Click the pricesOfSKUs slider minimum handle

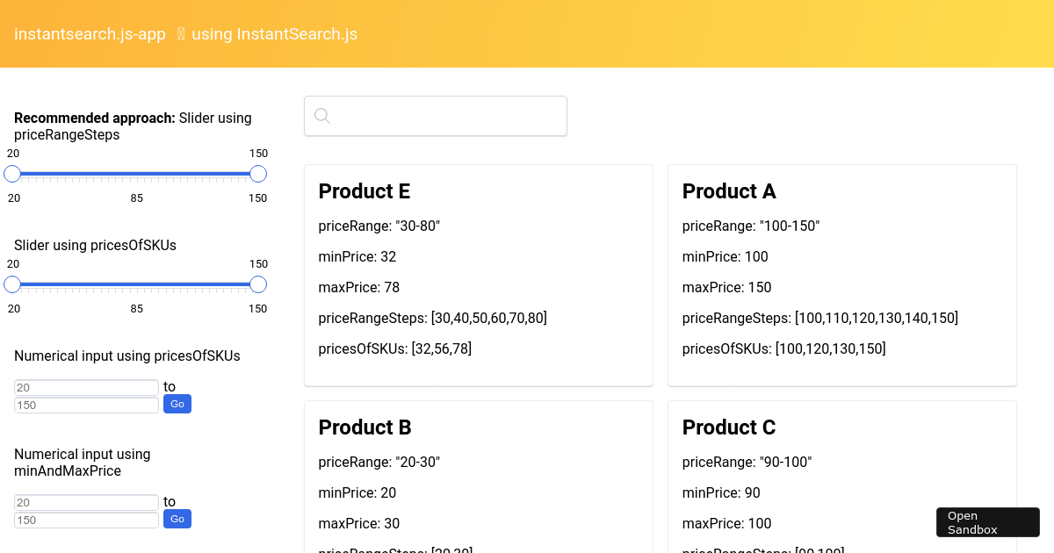[12, 284]
